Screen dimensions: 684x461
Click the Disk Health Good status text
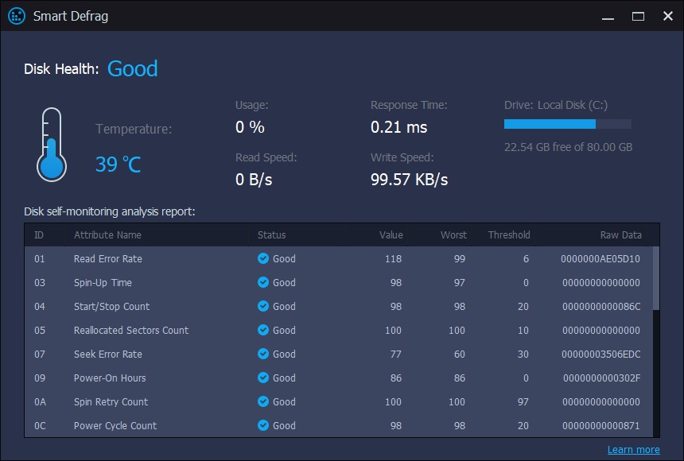coord(132,68)
